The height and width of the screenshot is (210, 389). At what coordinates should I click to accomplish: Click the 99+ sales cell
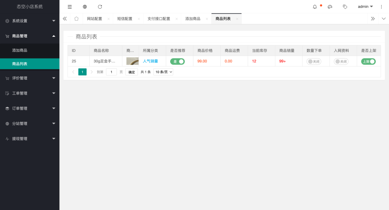pyautogui.click(x=289, y=61)
